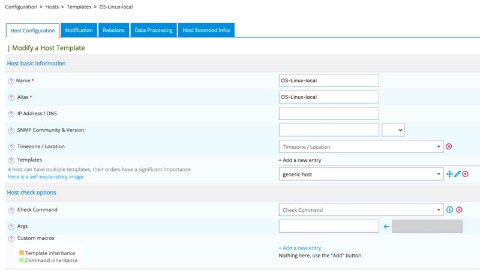Clear the Check Command selection
Viewport: 480px width, 270px height.
pyautogui.click(x=460, y=210)
